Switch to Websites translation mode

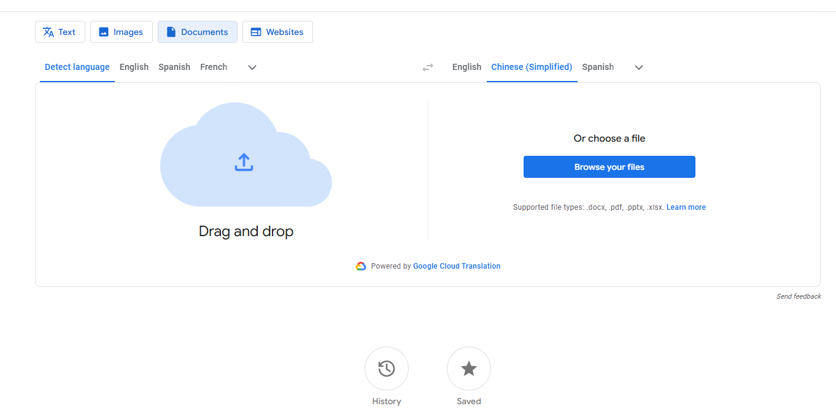[277, 32]
